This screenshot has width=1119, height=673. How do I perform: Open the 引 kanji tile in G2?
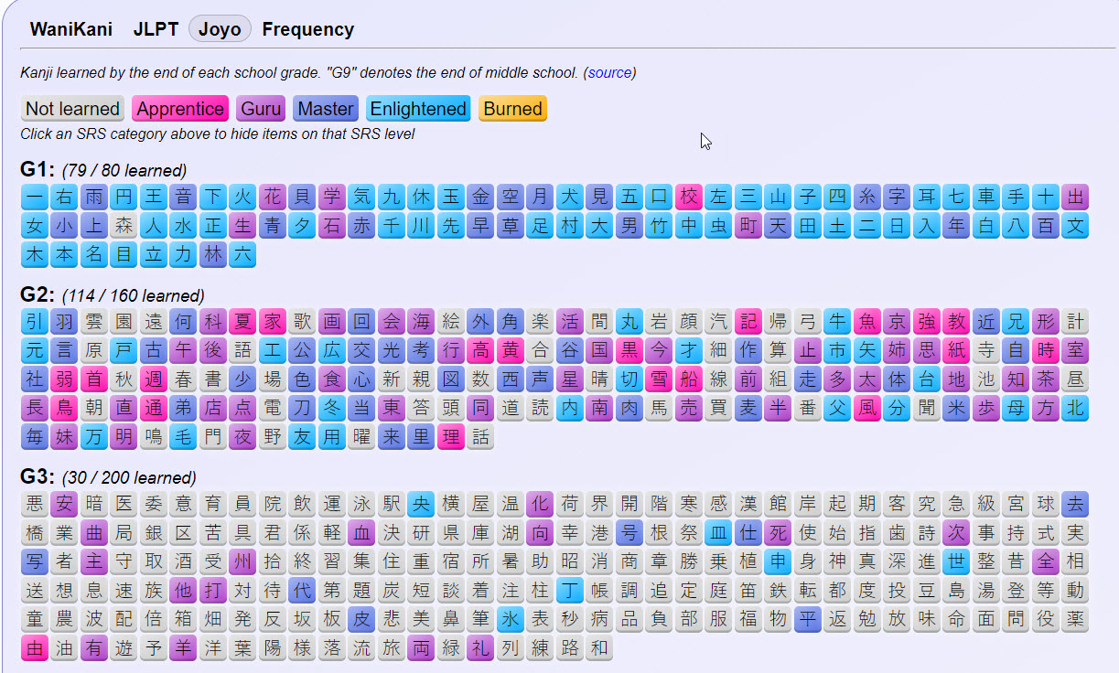(35, 321)
